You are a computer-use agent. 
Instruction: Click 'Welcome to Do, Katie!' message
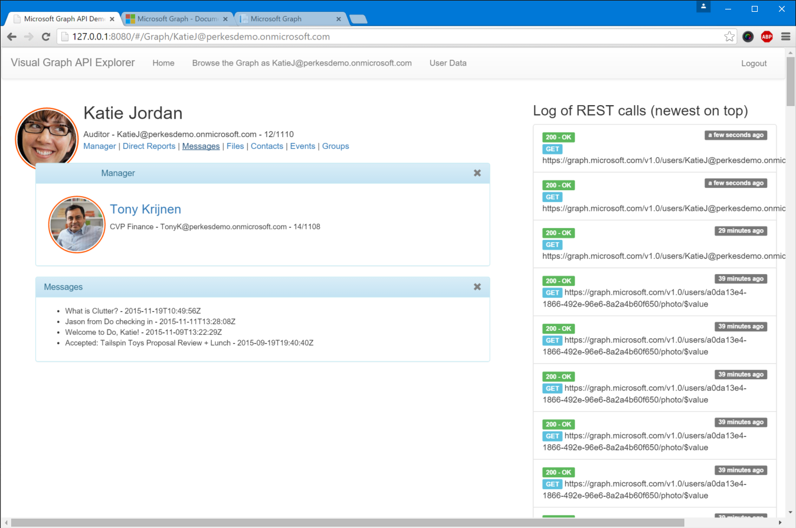click(143, 332)
